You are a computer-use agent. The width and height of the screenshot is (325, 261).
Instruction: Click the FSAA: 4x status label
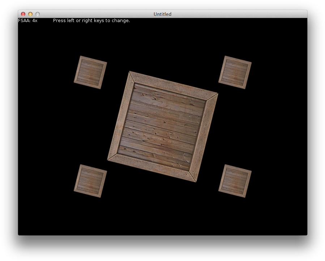(x=27, y=21)
